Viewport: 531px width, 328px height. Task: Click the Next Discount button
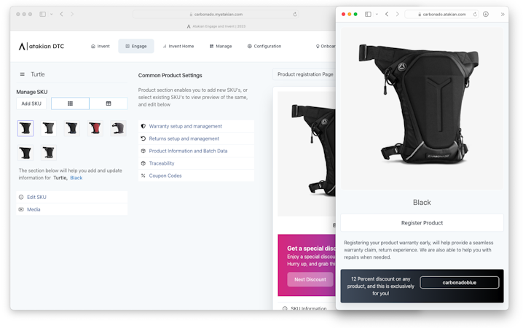[310, 280]
